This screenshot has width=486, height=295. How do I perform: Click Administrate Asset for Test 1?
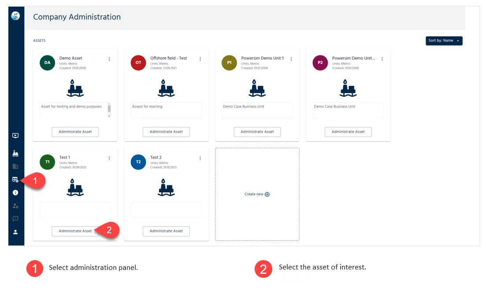click(75, 231)
